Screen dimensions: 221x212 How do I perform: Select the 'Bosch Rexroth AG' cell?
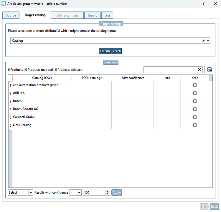(42, 109)
